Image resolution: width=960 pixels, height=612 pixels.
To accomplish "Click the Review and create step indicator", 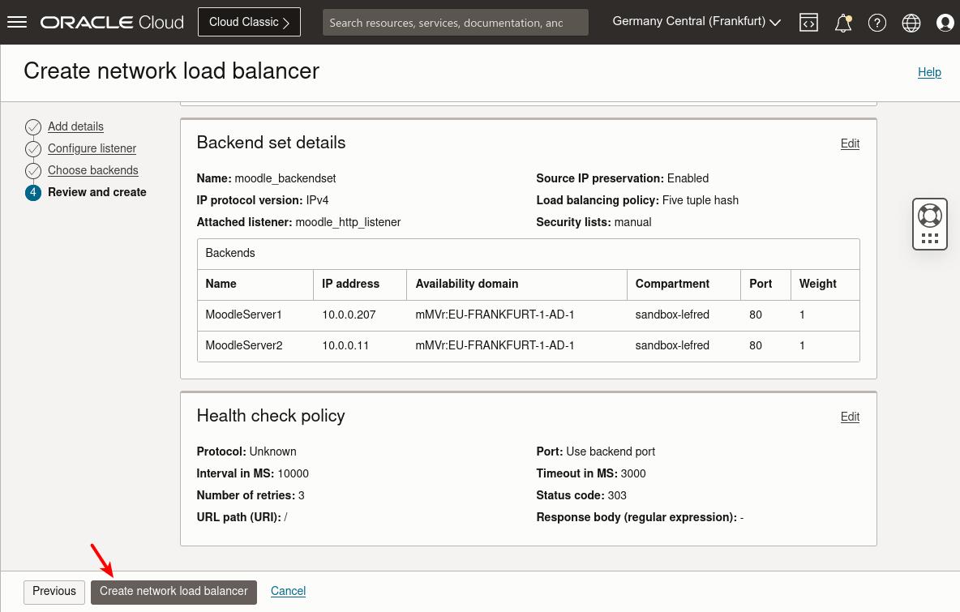I will pyautogui.click(x=96, y=192).
